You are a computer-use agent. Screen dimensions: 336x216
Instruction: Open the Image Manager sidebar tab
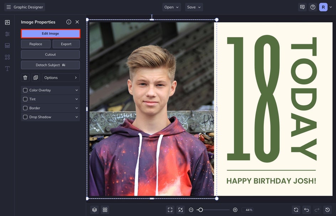point(7,22)
